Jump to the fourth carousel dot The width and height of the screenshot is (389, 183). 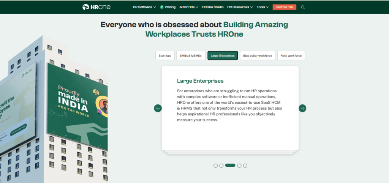coord(239,166)
